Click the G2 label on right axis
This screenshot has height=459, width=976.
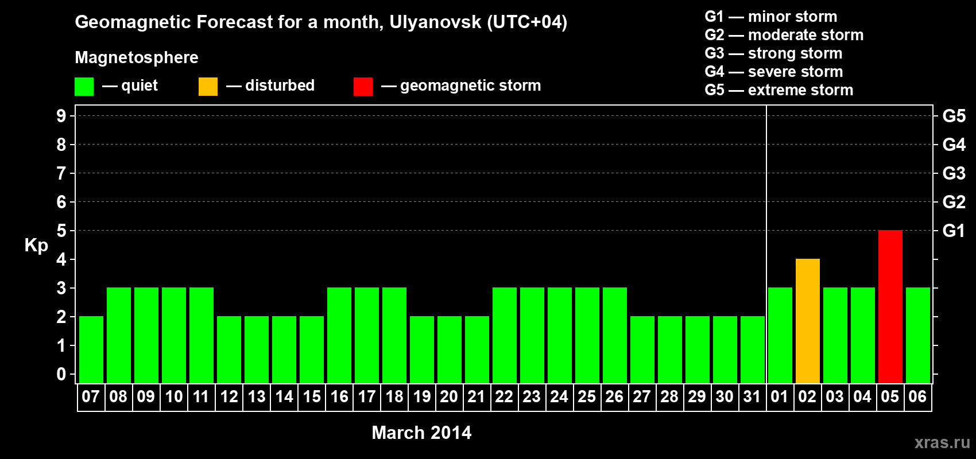coord(954,202)
